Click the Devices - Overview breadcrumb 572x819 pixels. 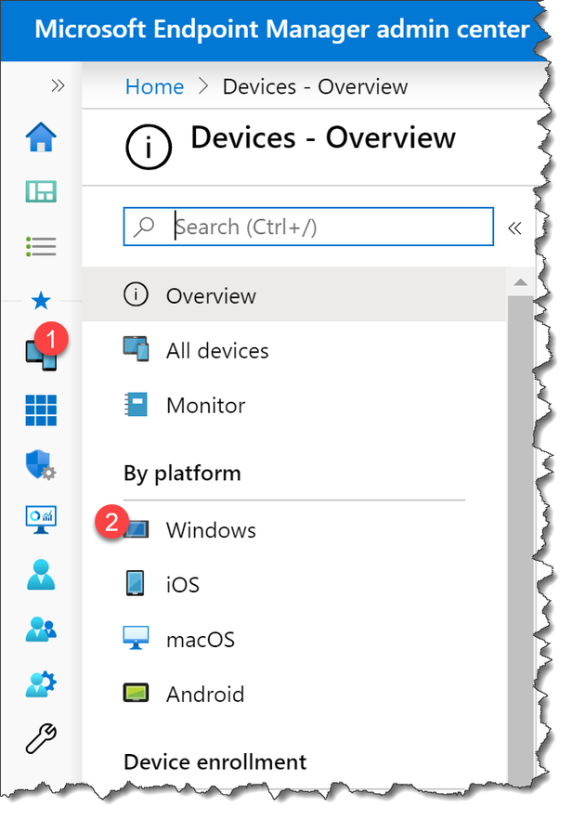tap(315, 86)
